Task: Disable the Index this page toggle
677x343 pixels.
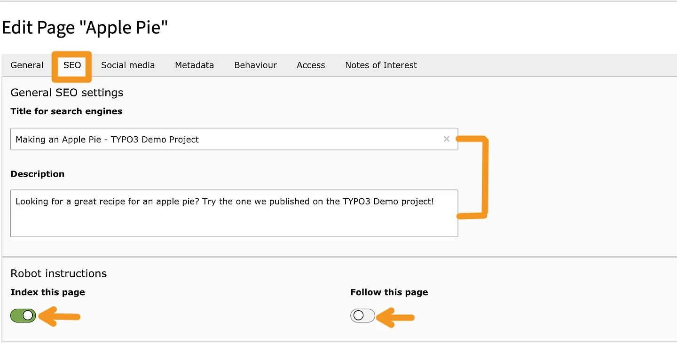Action: [x=23, y=316]
